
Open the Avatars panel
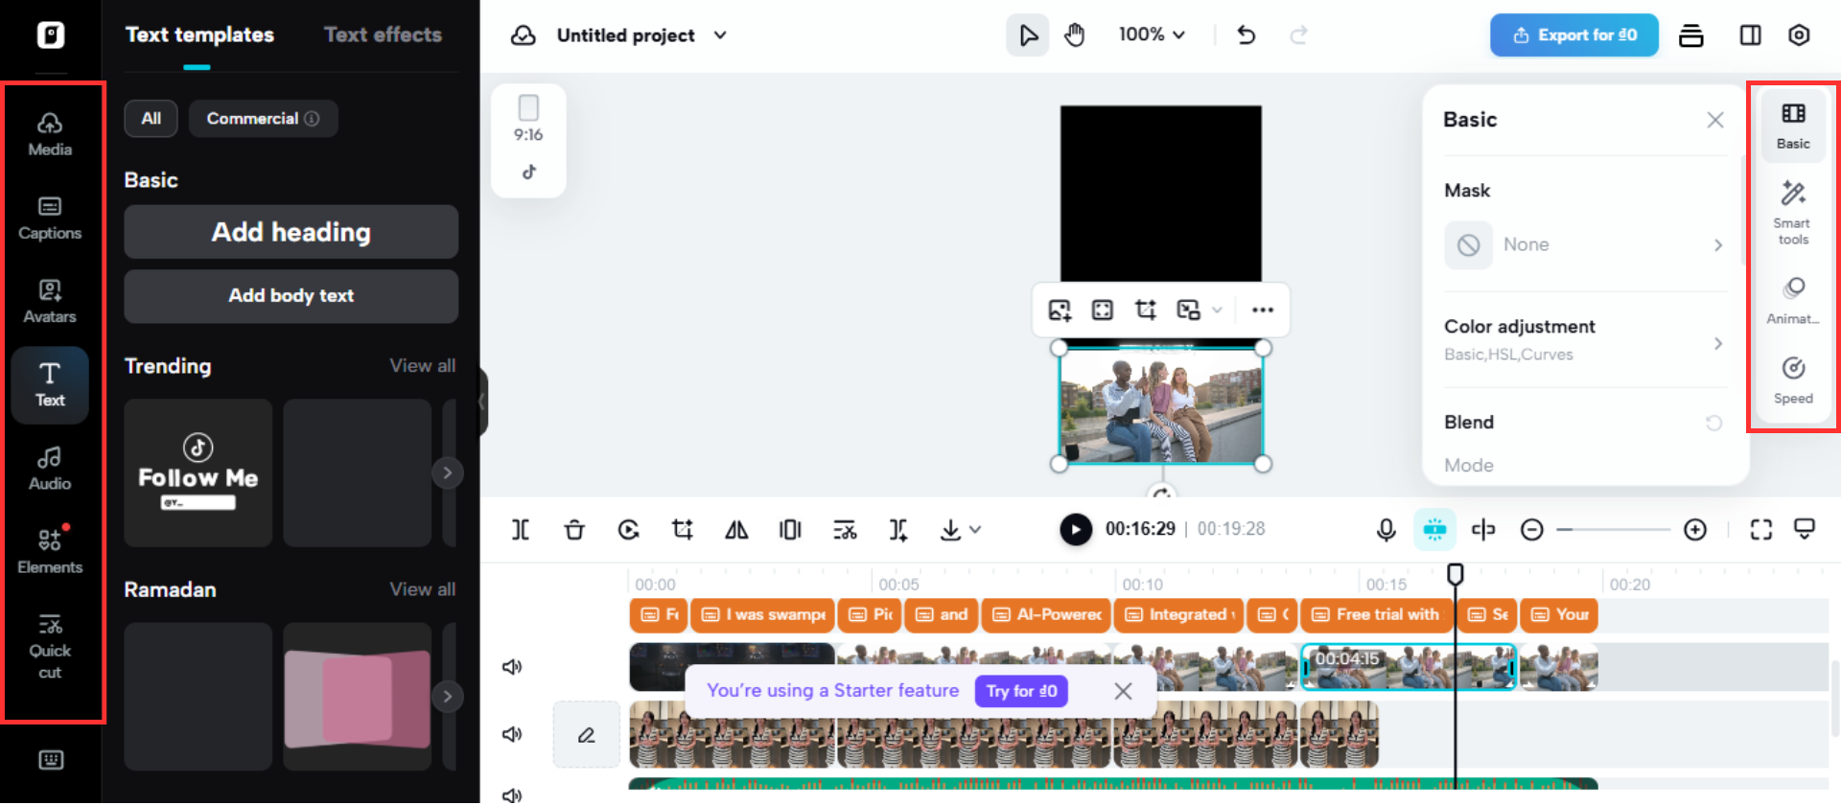tap(50, 301)
